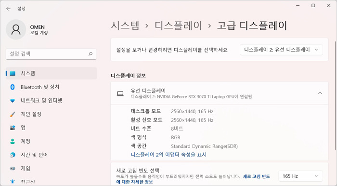Click the 새로 고침 빈도 선택 label

pos(138,171)
